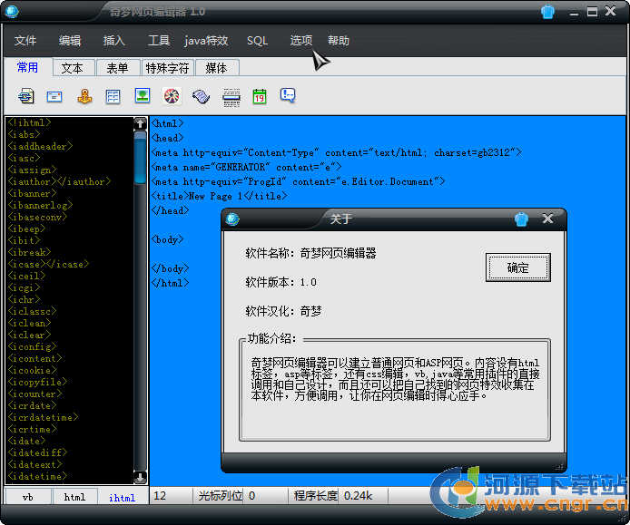Select the <ibreak> tag entry

point(29,252)
